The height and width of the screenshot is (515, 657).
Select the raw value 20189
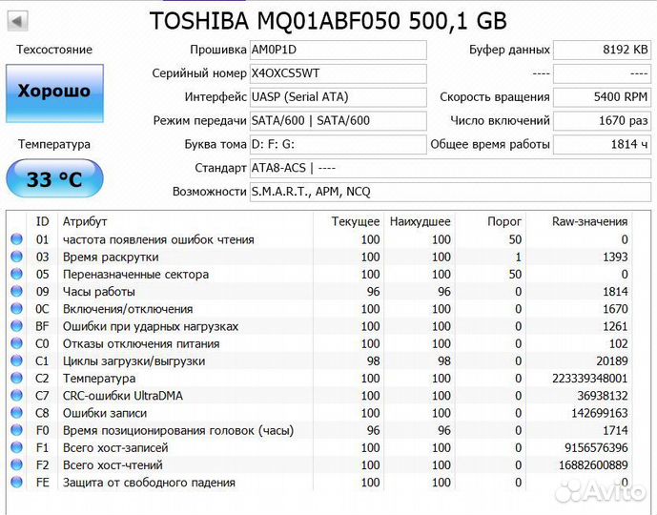tap(612, 360)
